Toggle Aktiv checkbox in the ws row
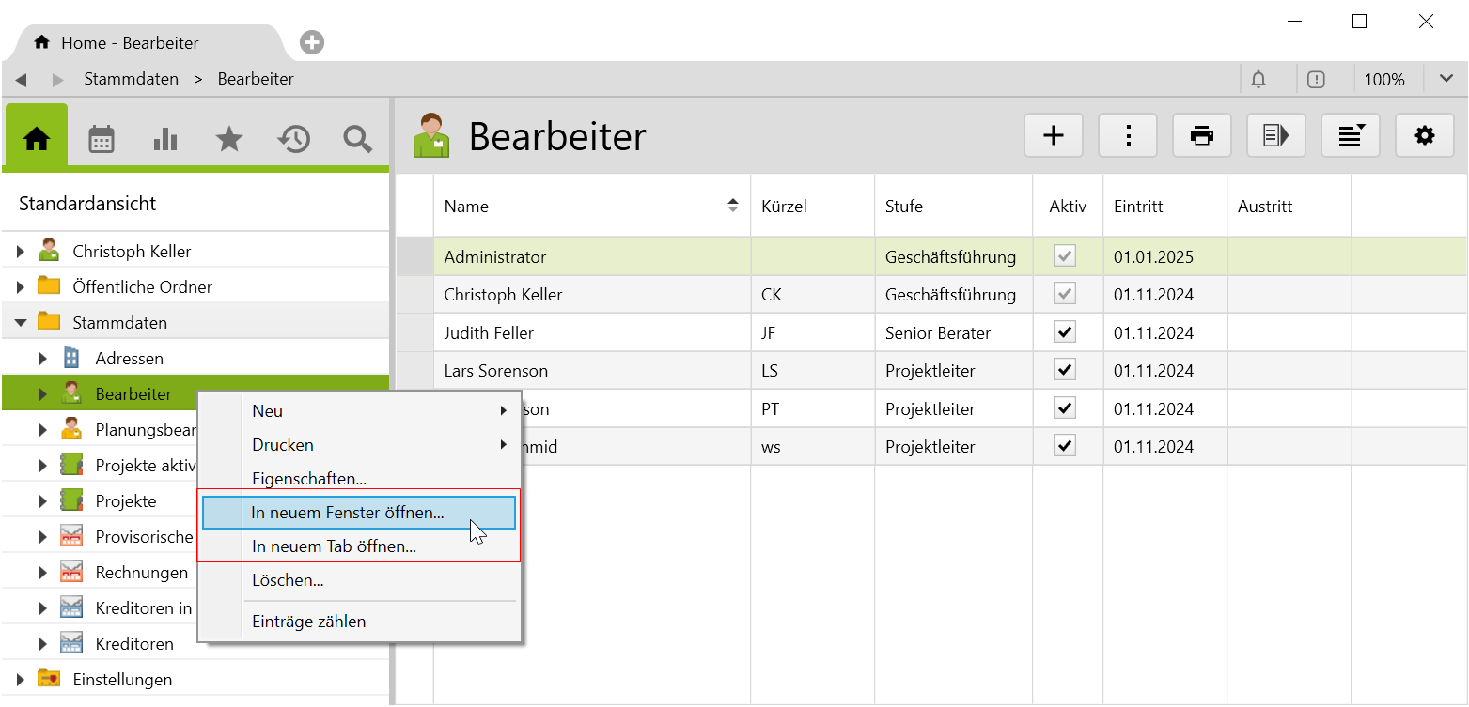This screenshot has width=1469, height=707. click(1065, 446)
